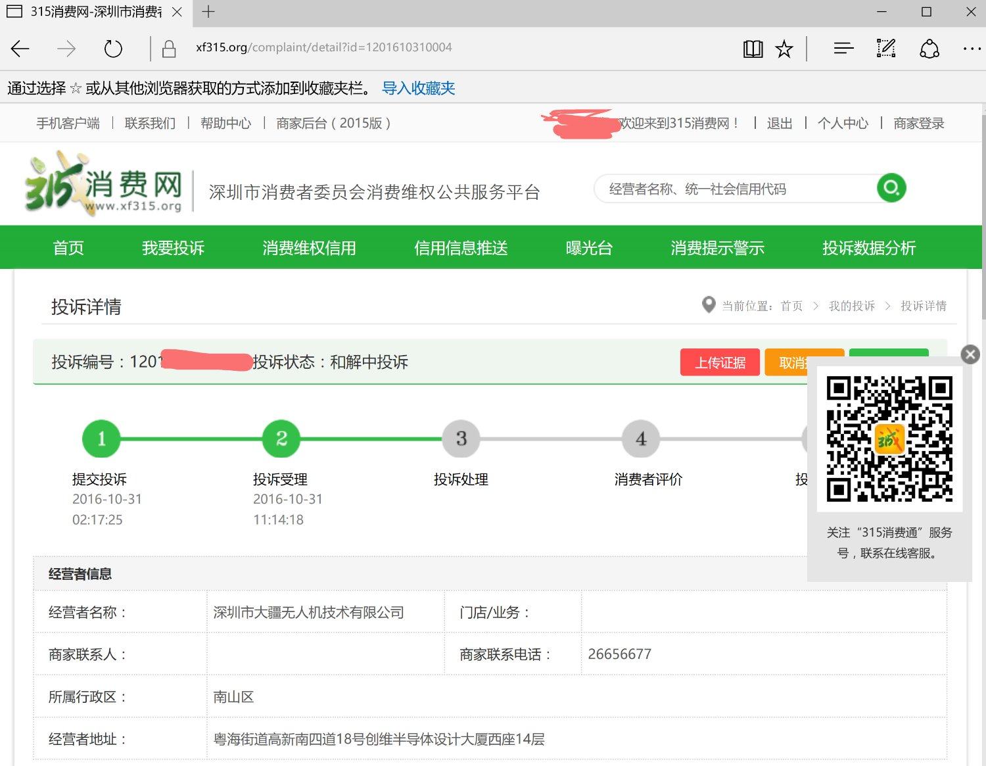Click the padlock site security icon
This screenshot has height=766, width=986.
click(169, 49)
